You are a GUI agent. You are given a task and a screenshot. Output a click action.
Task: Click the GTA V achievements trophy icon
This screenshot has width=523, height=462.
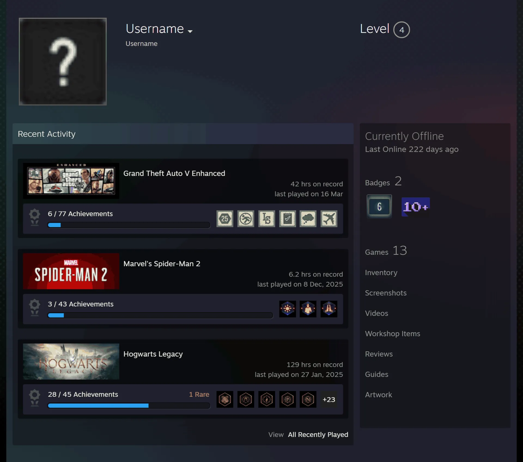(35, 217)
